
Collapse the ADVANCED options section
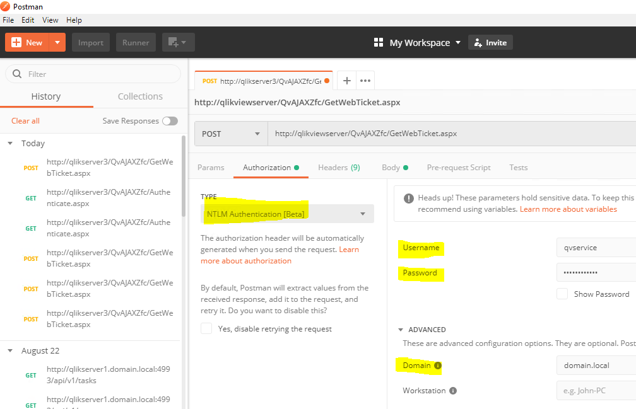point(400,329)
